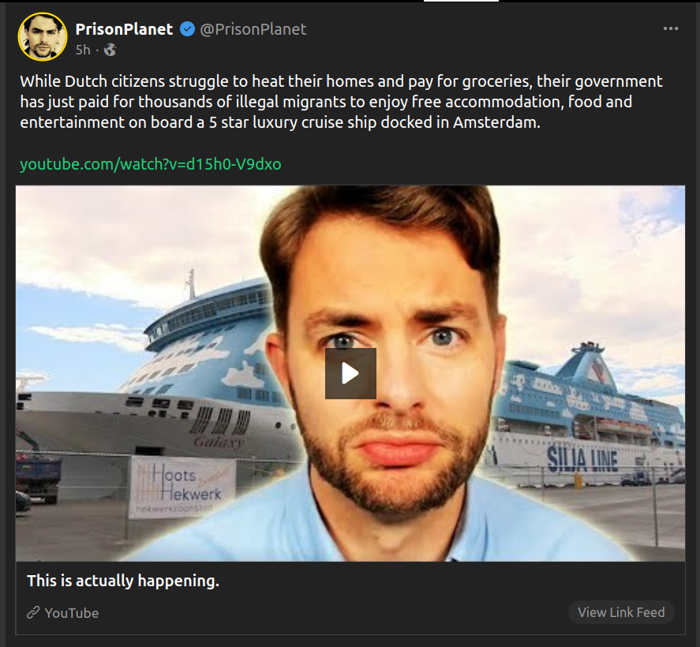Open the PrisonPlanet profile avatar
The image size is (700, 647).
[43, 36]
